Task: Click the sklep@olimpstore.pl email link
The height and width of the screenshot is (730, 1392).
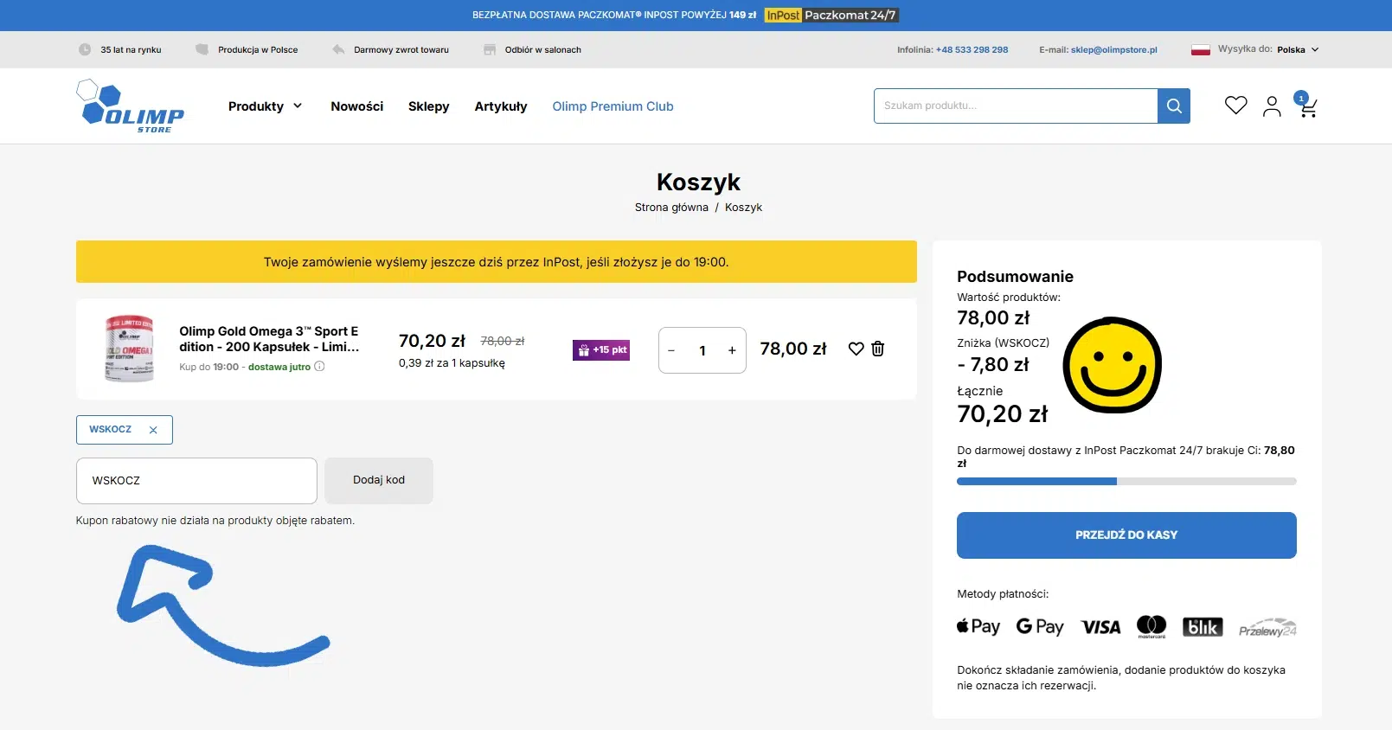Action: (1114, 49)
